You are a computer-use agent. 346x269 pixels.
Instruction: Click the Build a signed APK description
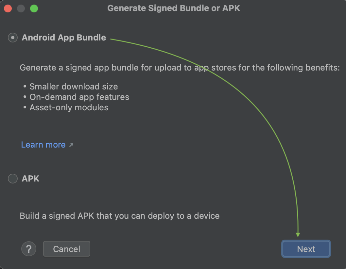click(x=119, y=216)
